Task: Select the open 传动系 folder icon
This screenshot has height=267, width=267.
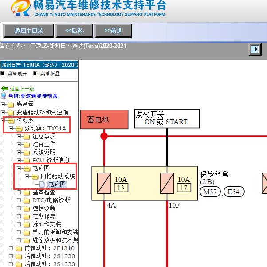Action: tap(11, 121)
